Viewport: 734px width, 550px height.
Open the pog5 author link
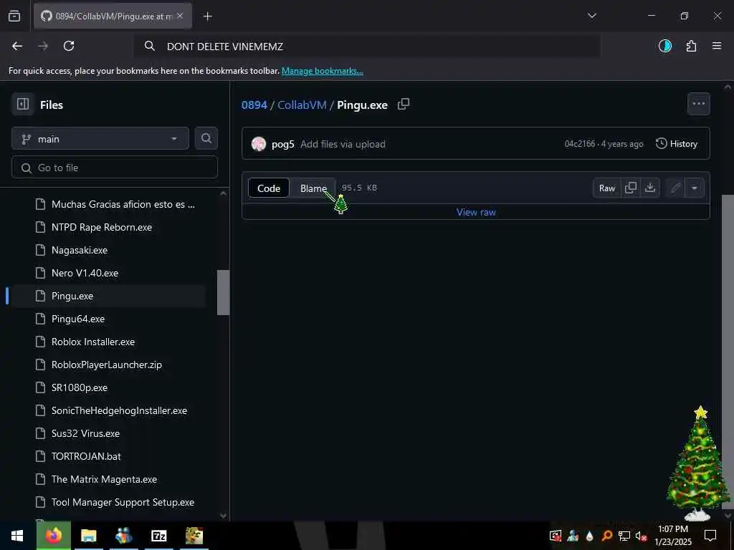pos(282,144)
